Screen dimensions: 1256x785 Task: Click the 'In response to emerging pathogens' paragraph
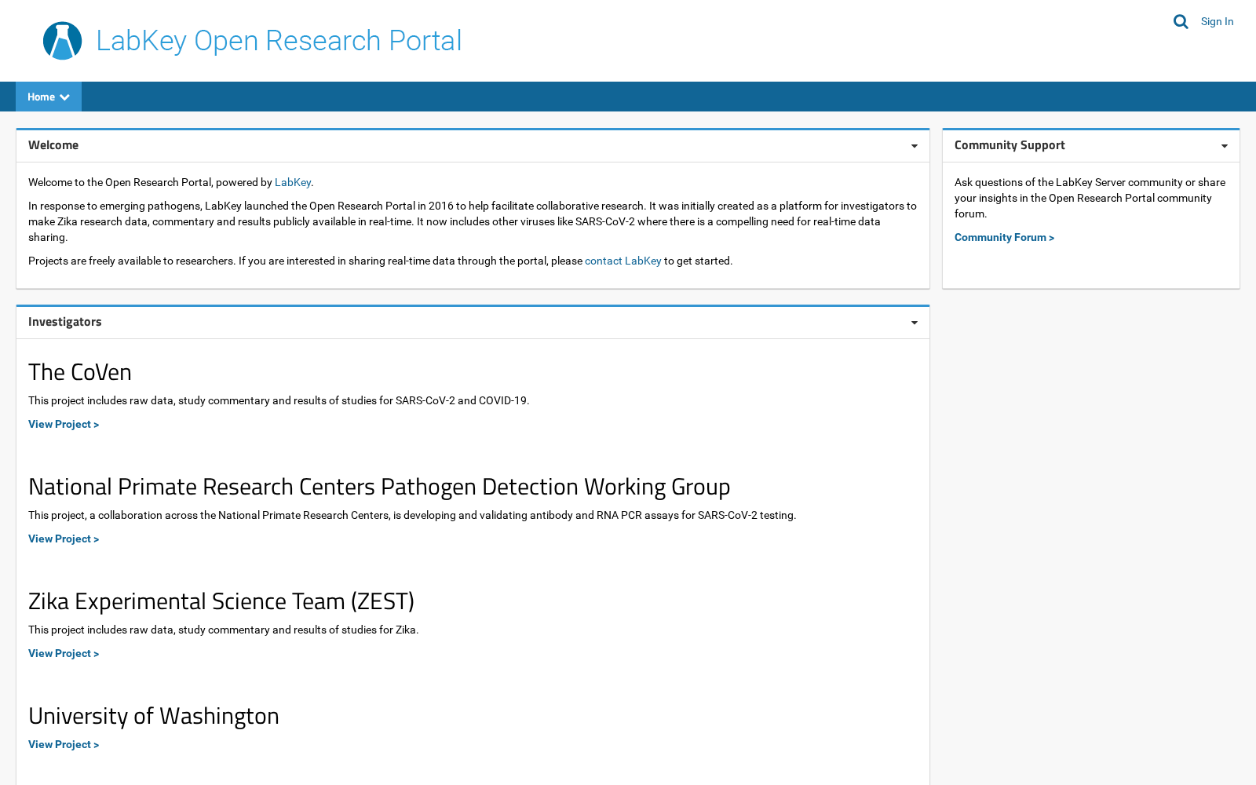[473, 221]
